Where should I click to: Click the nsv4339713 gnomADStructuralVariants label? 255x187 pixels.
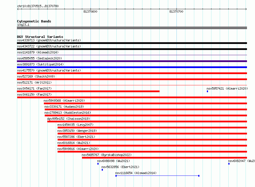[49, 40]
